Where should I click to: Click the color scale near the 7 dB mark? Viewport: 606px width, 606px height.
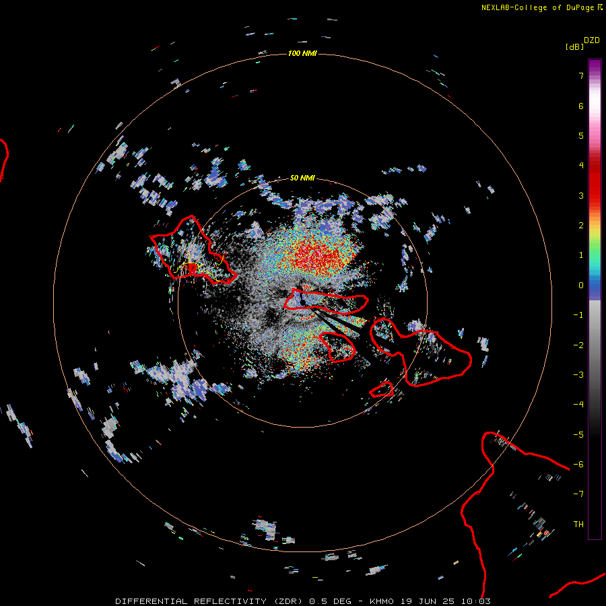tap(595, 75)
